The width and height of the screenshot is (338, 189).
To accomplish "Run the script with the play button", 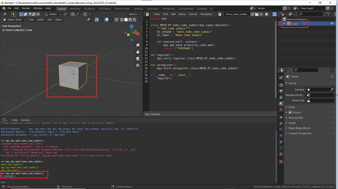I will click(267, 14).
